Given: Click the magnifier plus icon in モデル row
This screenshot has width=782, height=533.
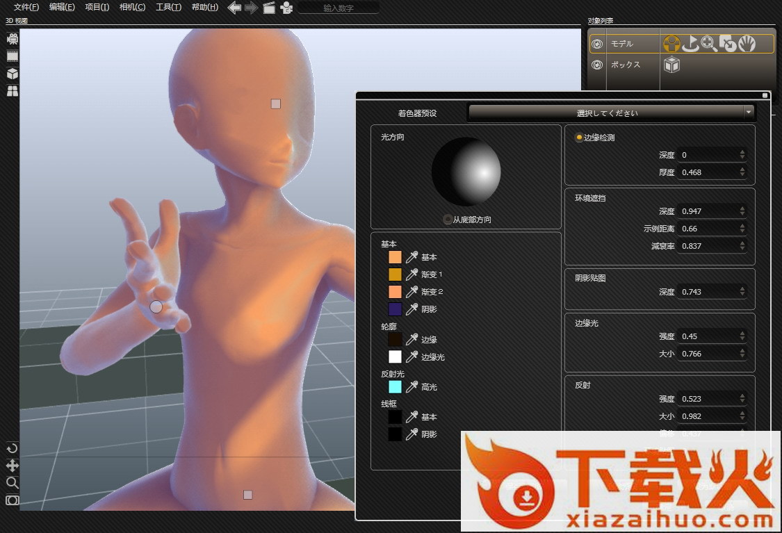Looking at the screenshot, I should [709, 44].
